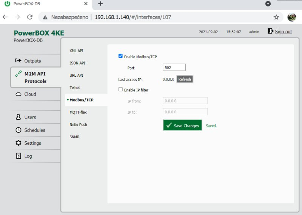Screen dimensions: 302x215
Task: Open Settings in the sidebar menu
Action: coord(33,143)
